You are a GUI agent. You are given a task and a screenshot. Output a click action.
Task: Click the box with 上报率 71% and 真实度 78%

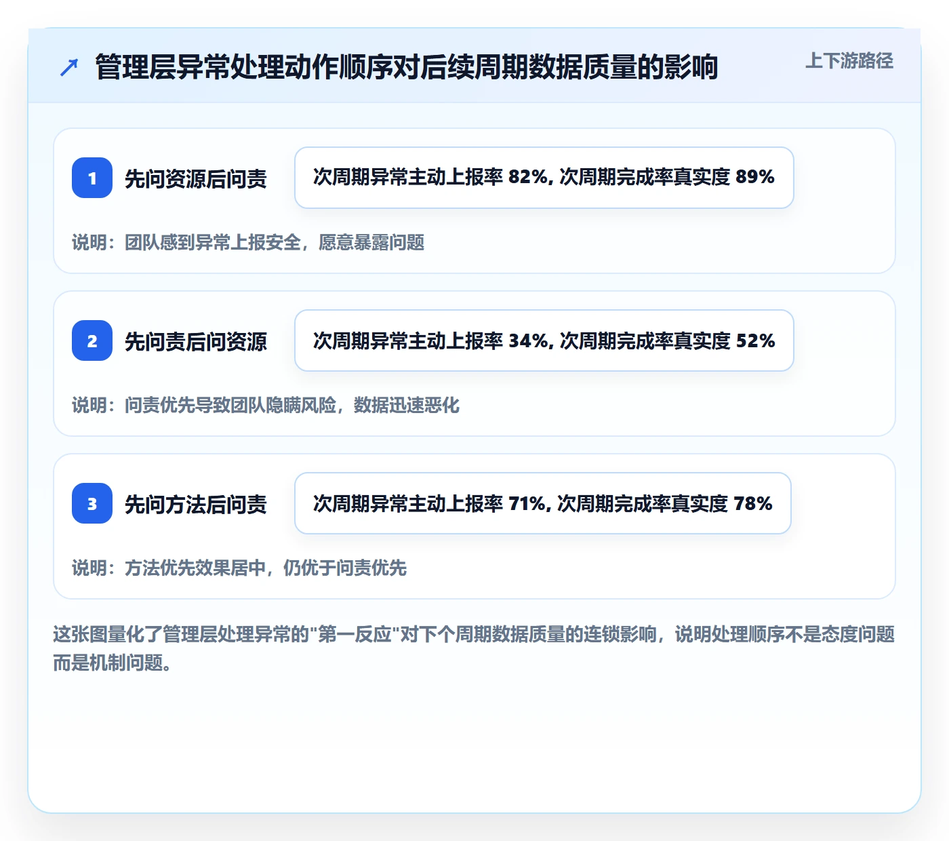[x=543, y=503]
